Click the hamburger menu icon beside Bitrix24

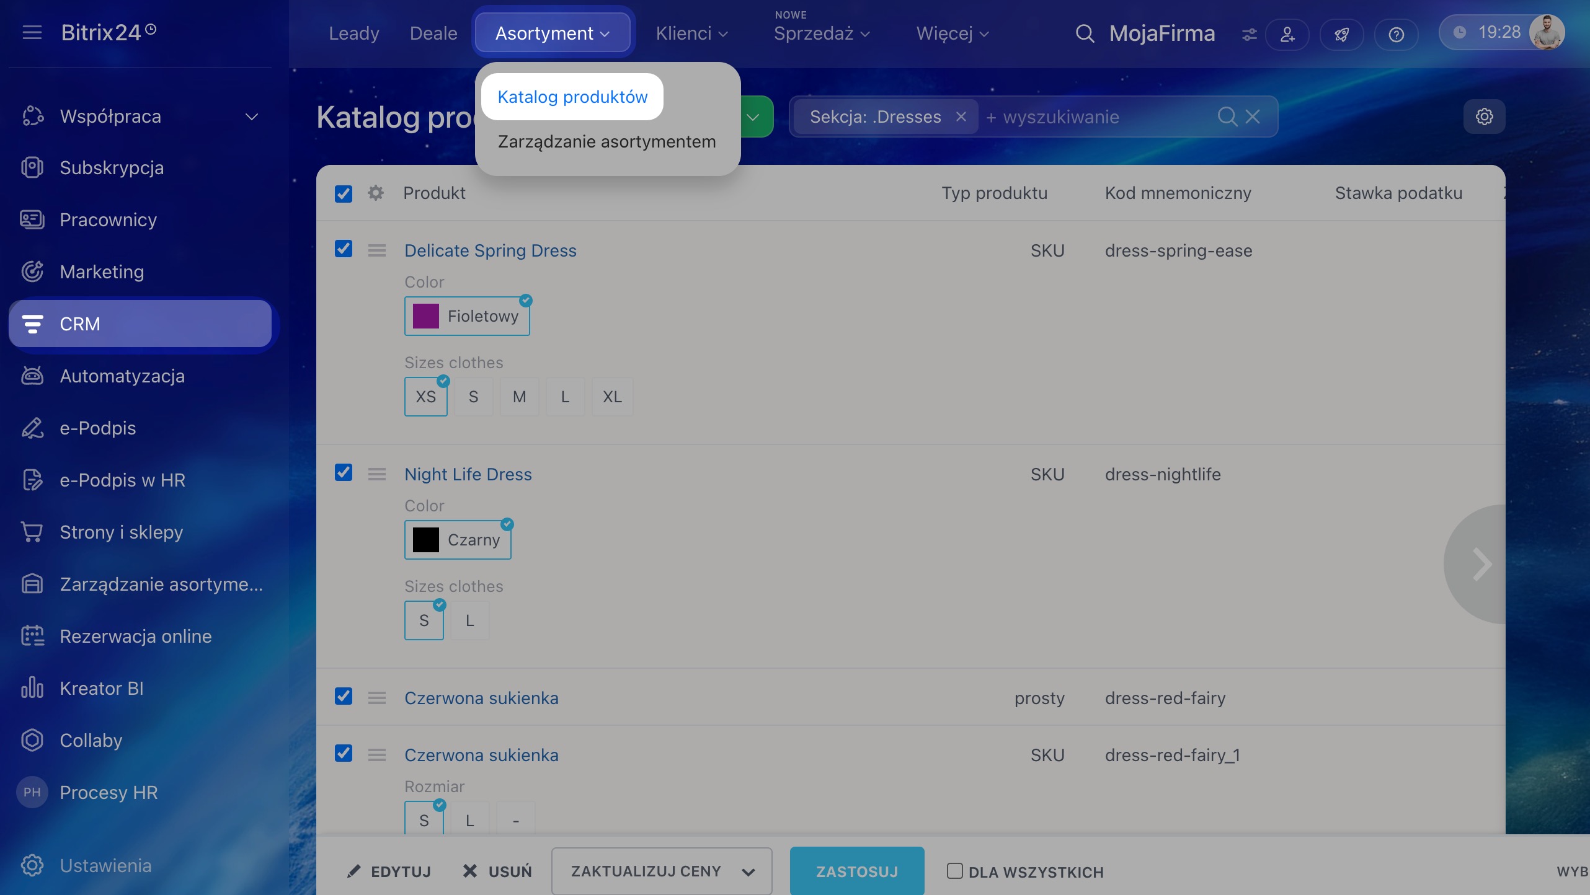click(32, 32)
